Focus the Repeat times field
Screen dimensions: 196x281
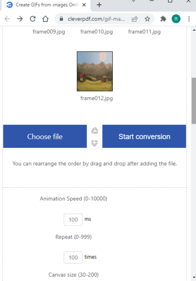(x=73, y=257)
